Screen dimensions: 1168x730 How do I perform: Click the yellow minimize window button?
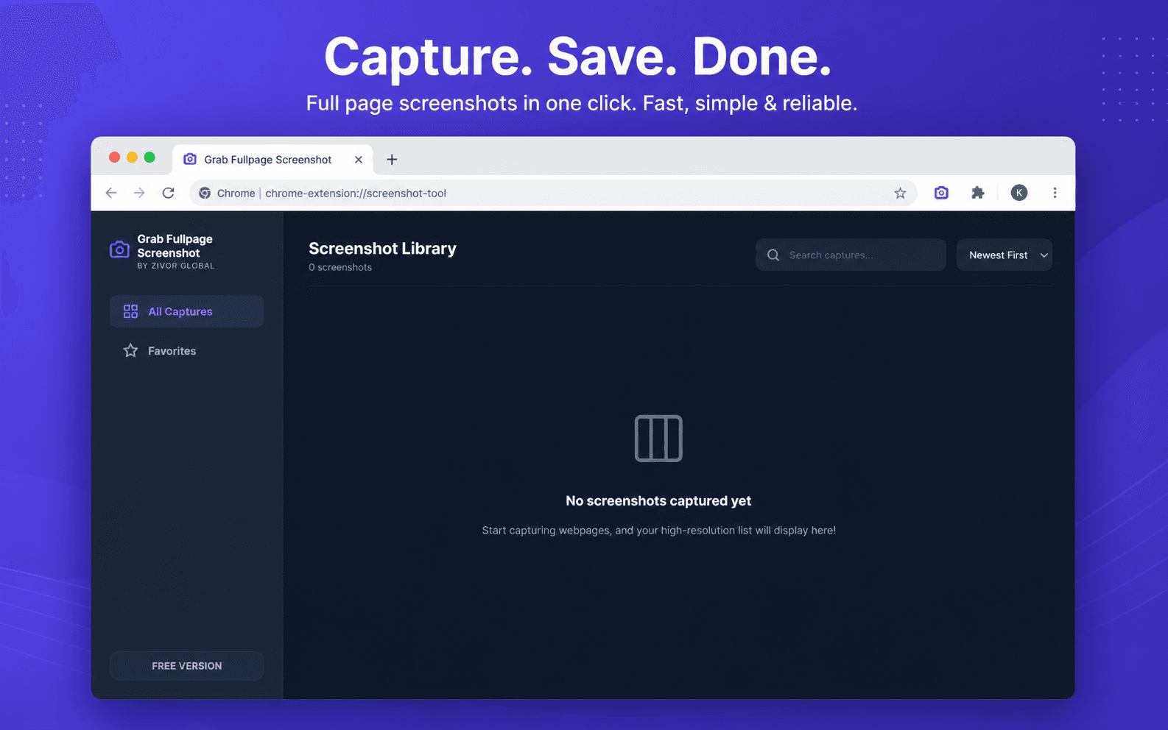point(132,157)
